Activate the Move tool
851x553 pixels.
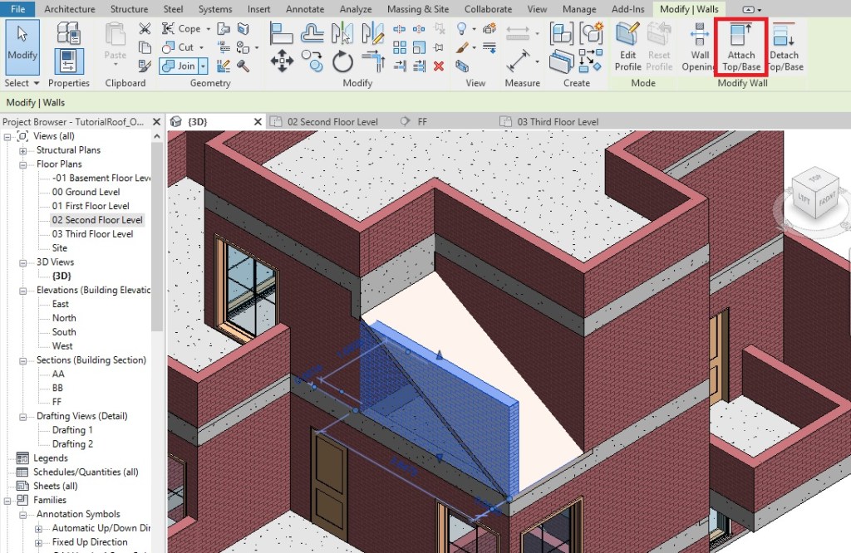tap(281, 60)
